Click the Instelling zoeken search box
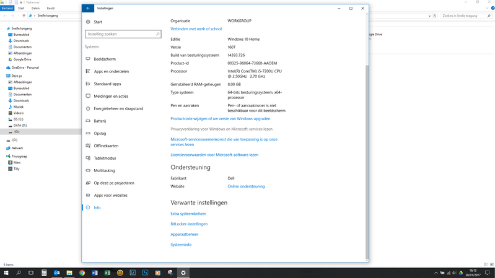 (120, 34)
